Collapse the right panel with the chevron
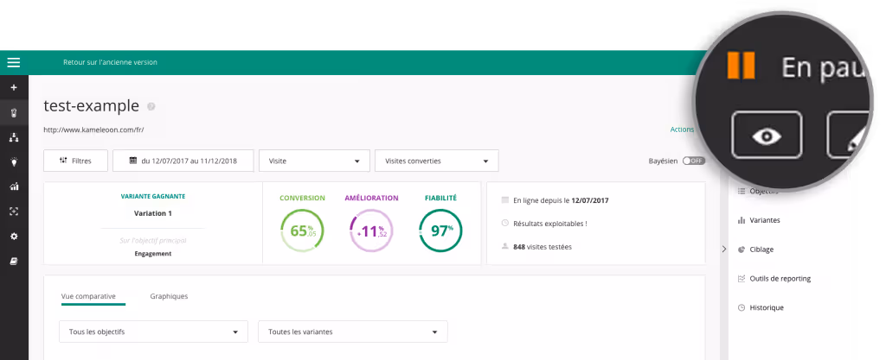The width and height of the screenshot is (886, 360). pyautogui.click(x=724, y=249)
